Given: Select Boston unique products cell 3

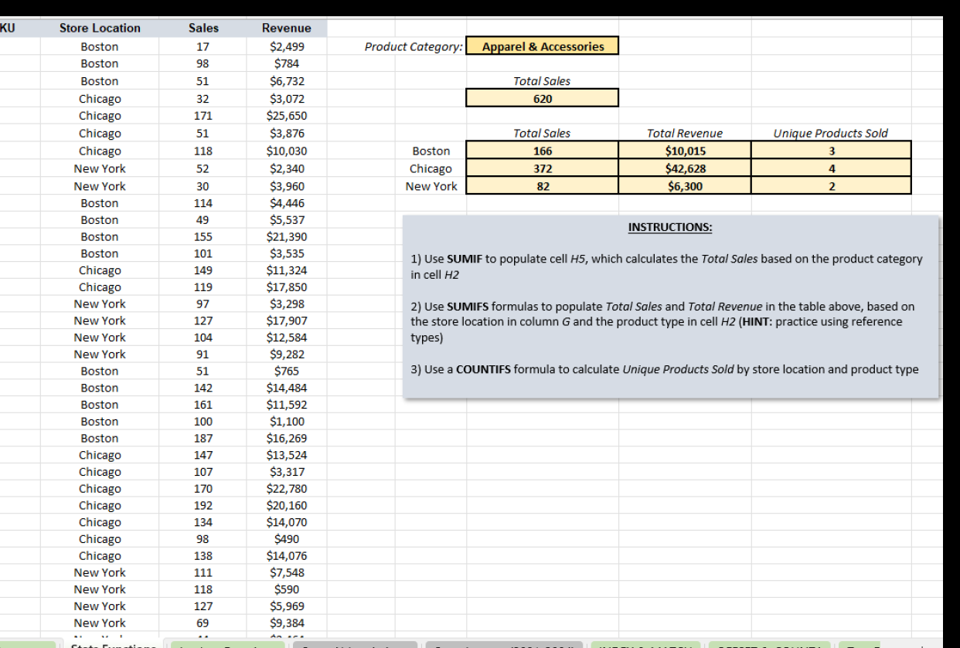Looking at the screenshot, I should click(832, 151).
